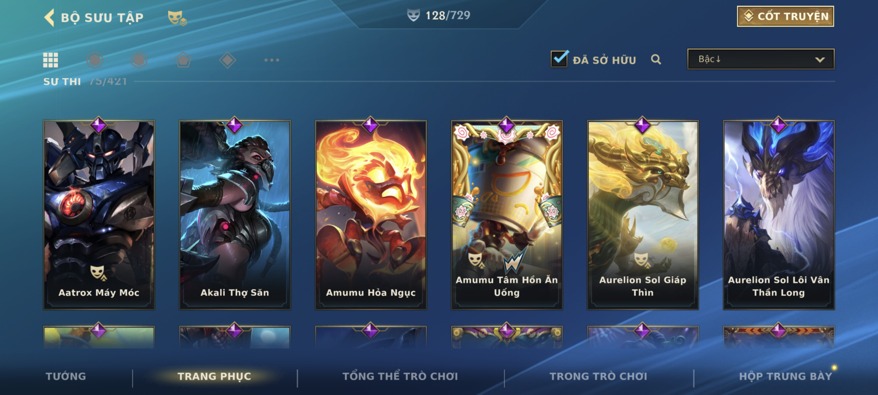Open the Tổng Thể Trò Chơi tab
878x395 pixels.
400,376
